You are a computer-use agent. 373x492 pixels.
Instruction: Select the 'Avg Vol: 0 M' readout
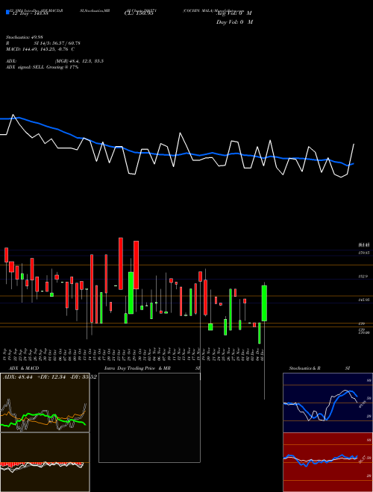pos(234,13)
